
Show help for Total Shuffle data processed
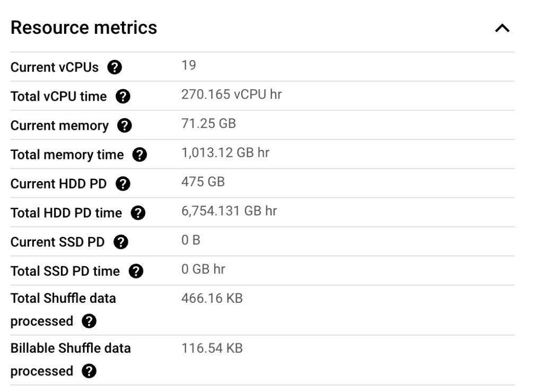[89, 321]
